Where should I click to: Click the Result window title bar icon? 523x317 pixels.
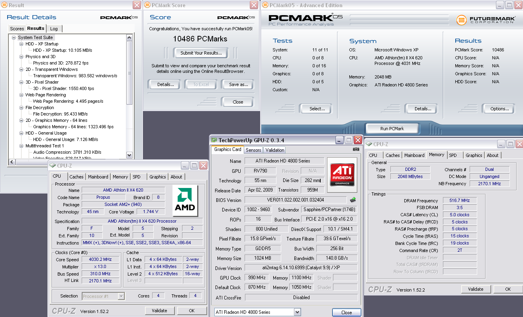tap(4, 5)
